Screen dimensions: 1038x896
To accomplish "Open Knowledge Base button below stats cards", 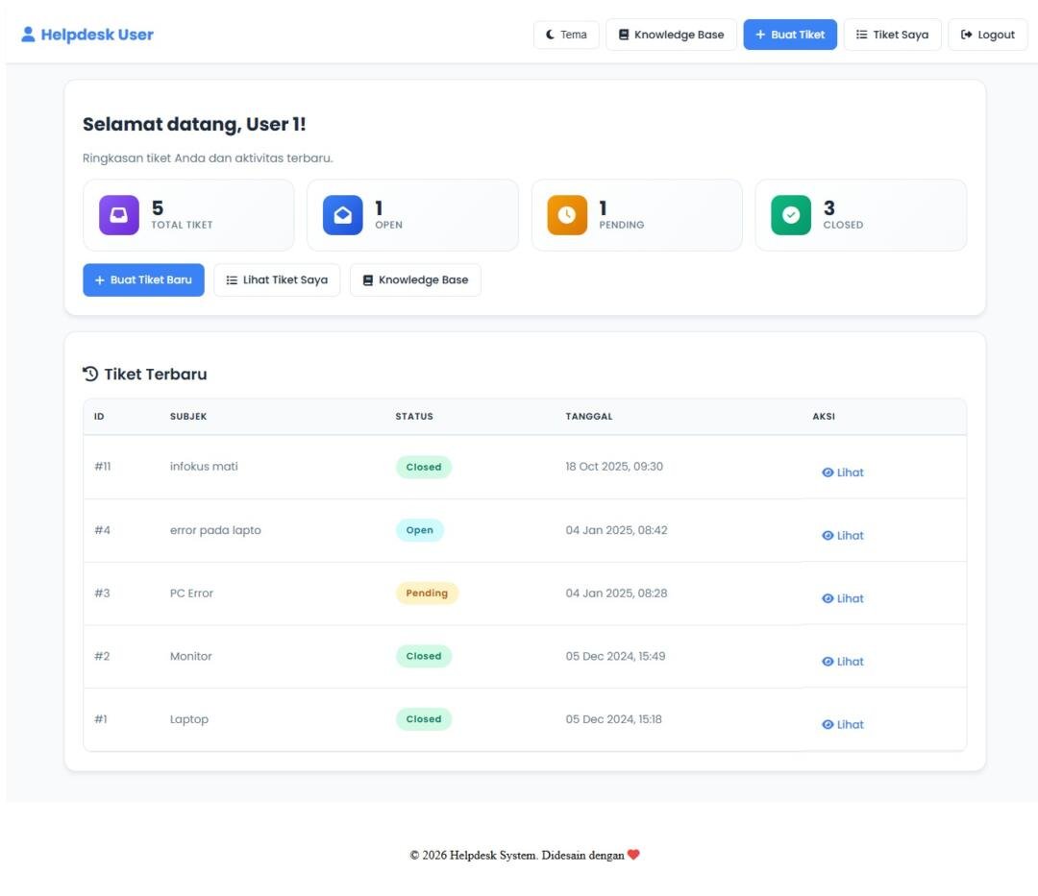I will (x=415, y=279).
